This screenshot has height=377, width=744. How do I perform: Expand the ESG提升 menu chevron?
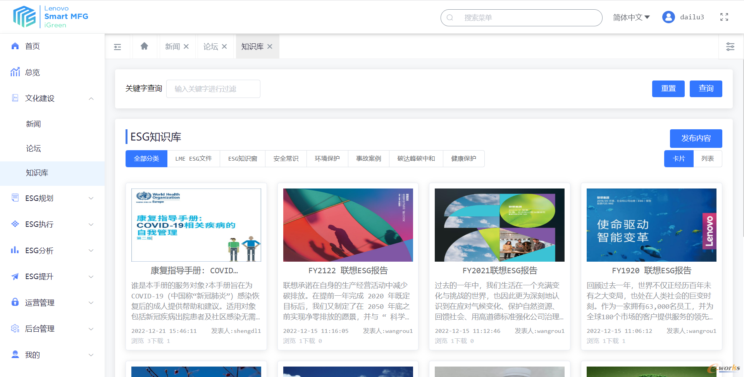[91, 277]
